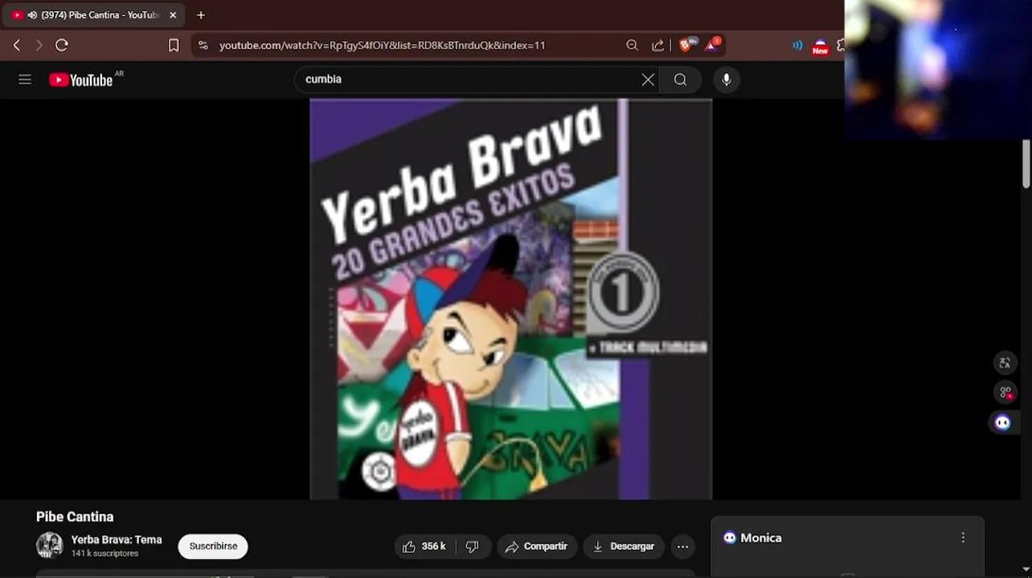Viewport: 1032px width, 578px height.
Task: Click the browser forward arrow
Action: tap(39, 46)
